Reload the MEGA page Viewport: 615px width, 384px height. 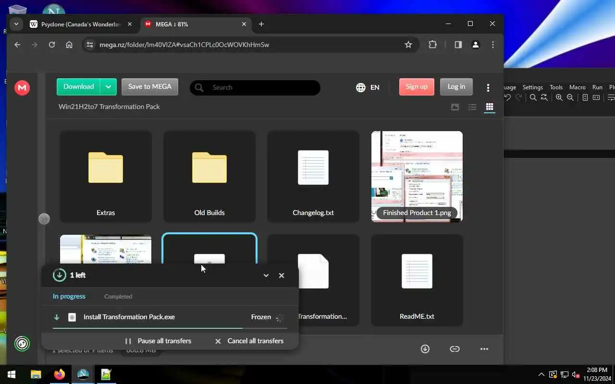click(x=52, y=45)
